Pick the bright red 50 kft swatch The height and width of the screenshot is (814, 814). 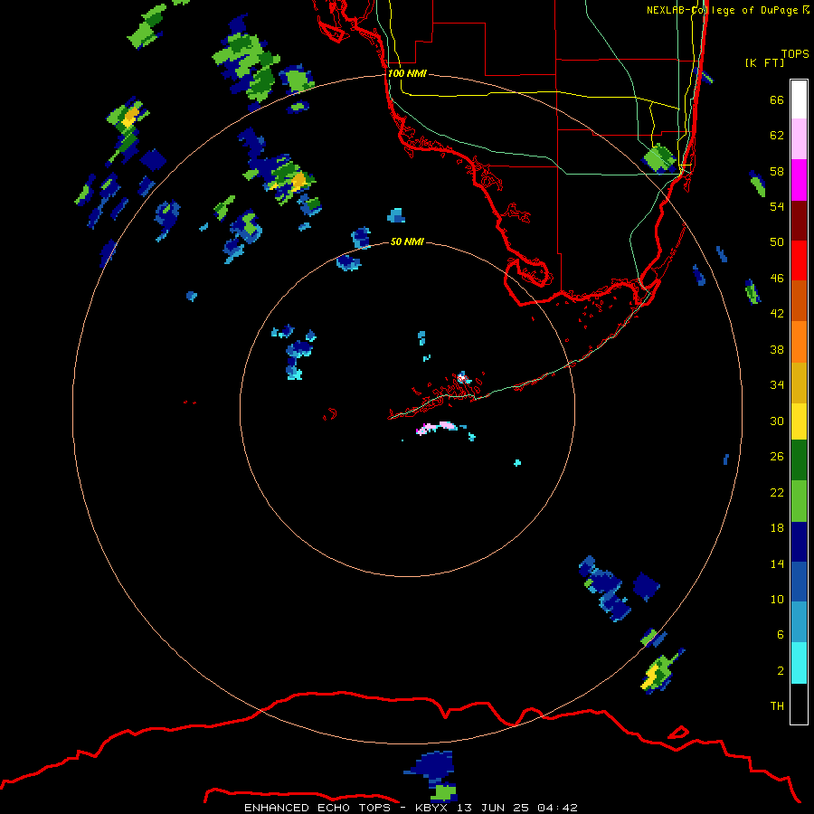(799, 260)
